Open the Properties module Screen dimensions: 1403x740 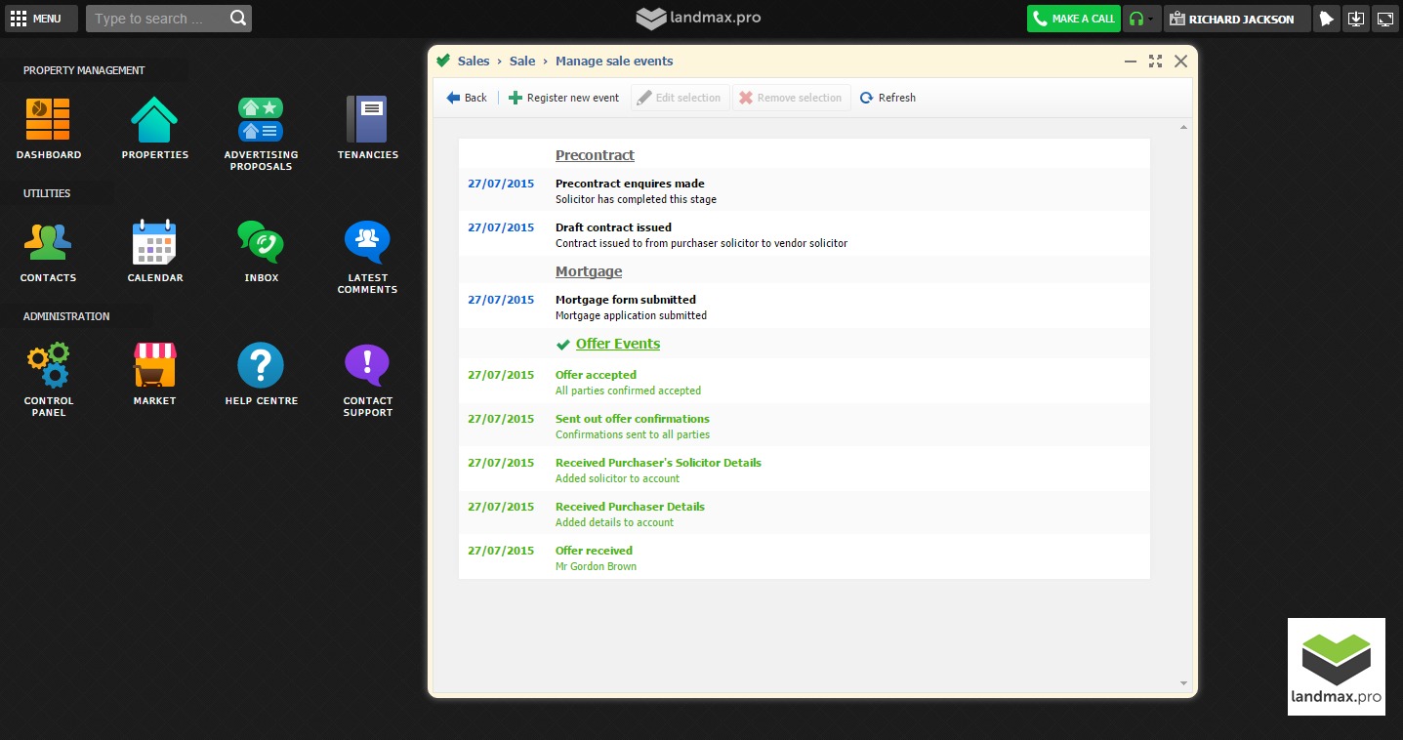pyautogui.click(x=154, y=120)
